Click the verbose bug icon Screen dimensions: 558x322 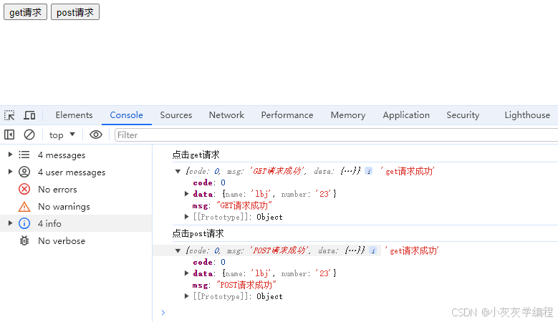pyautogui.click(x=24, y=240)
